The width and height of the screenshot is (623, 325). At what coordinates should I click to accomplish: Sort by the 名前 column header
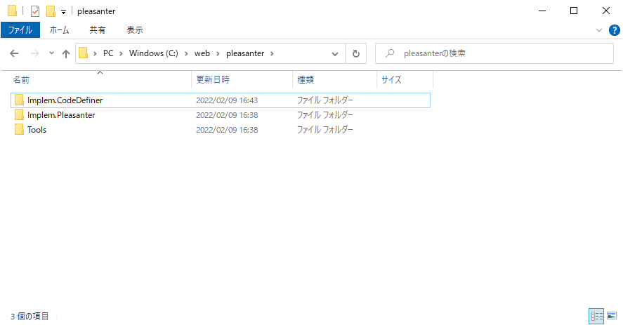coord(100,79)
